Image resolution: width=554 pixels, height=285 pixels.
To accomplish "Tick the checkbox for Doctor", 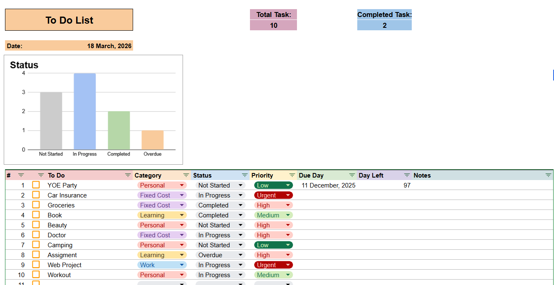I will [36, 235].
